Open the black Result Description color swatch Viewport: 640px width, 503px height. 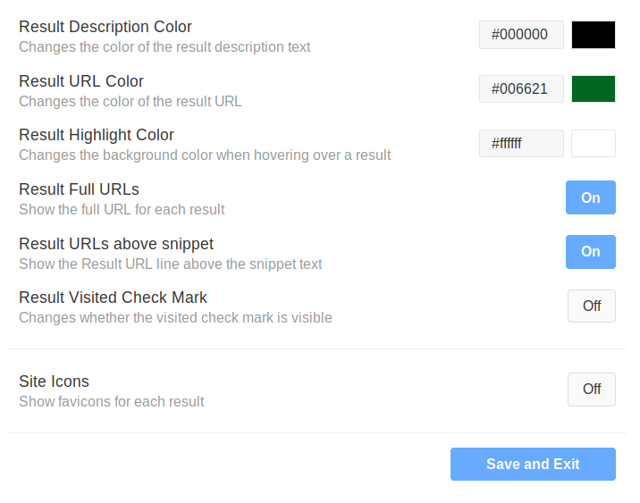tap(594, 35)
